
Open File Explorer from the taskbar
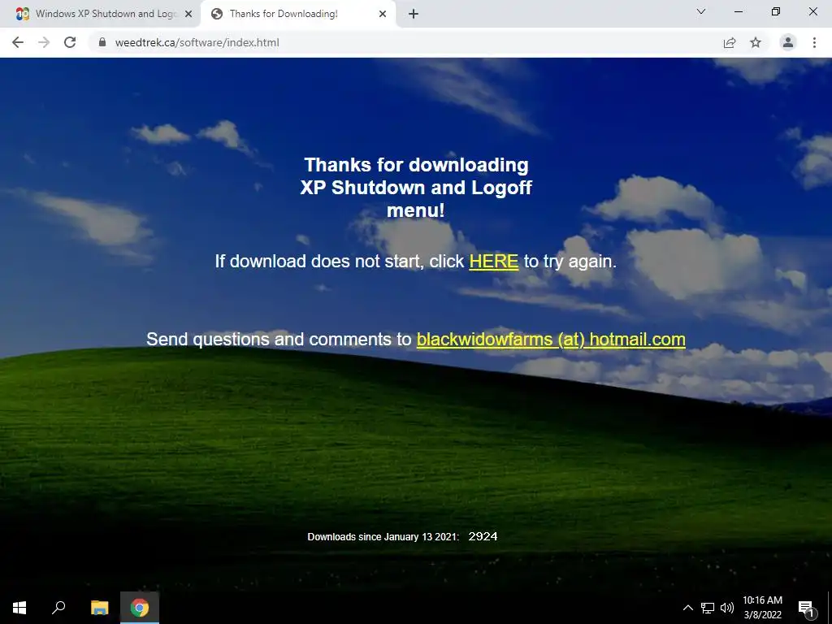tap(99, 608)
